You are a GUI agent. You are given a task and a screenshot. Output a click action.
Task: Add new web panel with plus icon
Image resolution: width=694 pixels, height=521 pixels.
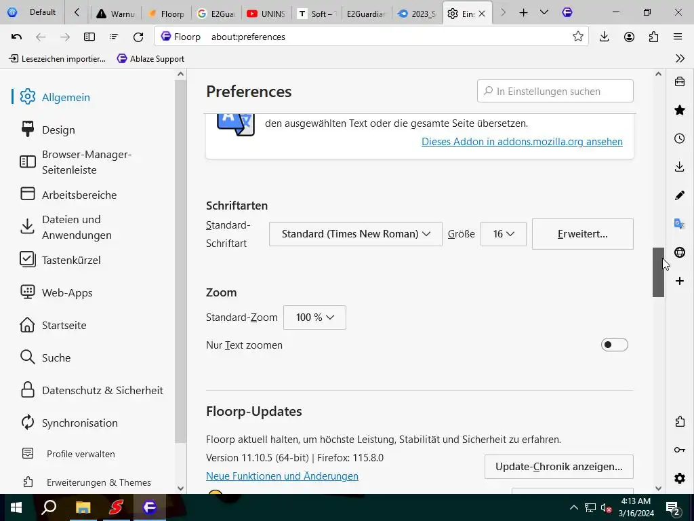point(679,280)
